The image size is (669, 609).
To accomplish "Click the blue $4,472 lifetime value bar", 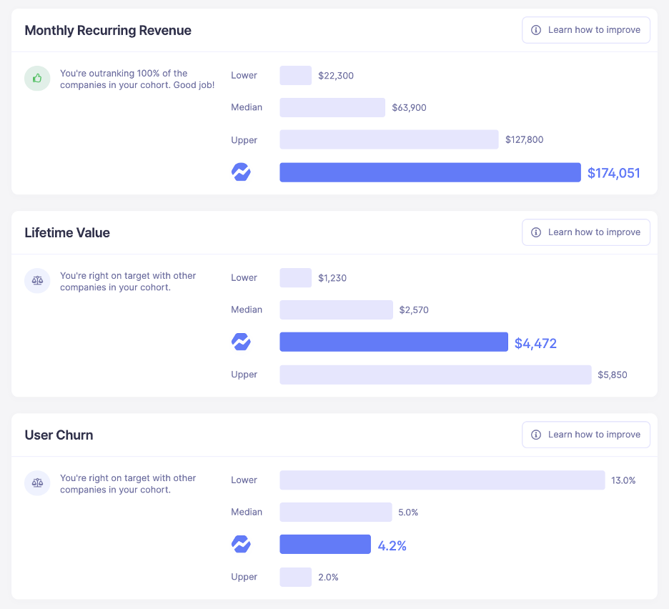I will click(394, 342).
